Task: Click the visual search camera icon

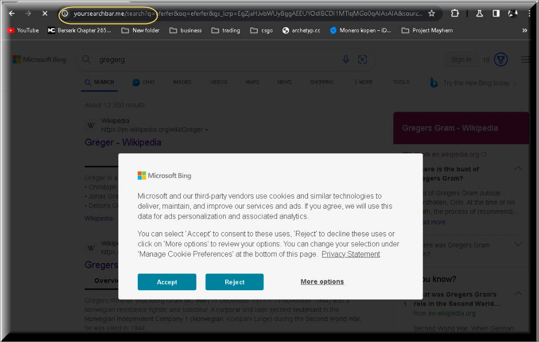Action: coord(362,59)
